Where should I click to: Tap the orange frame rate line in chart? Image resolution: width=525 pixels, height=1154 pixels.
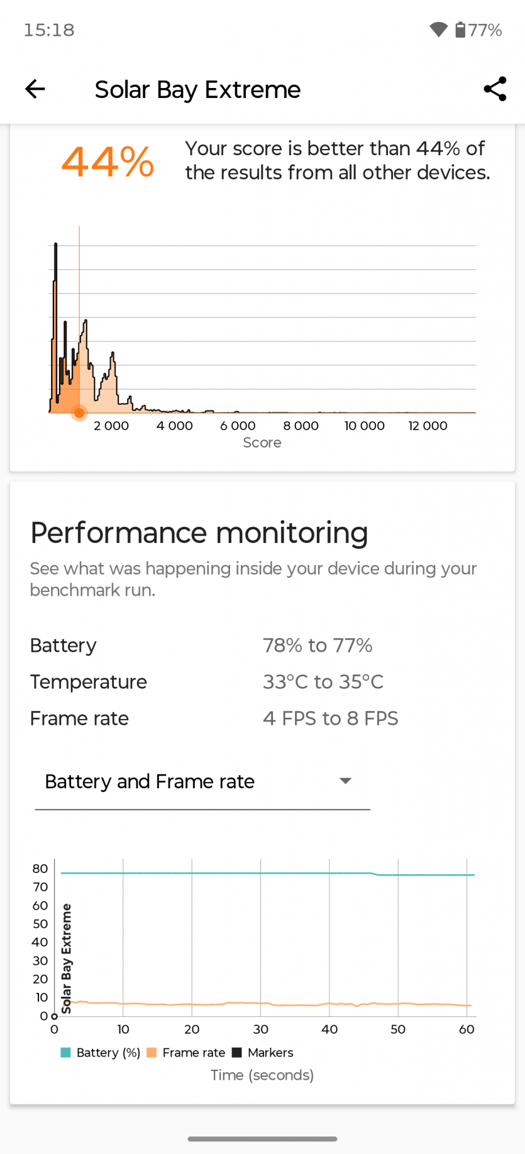tap(220, 1004)
